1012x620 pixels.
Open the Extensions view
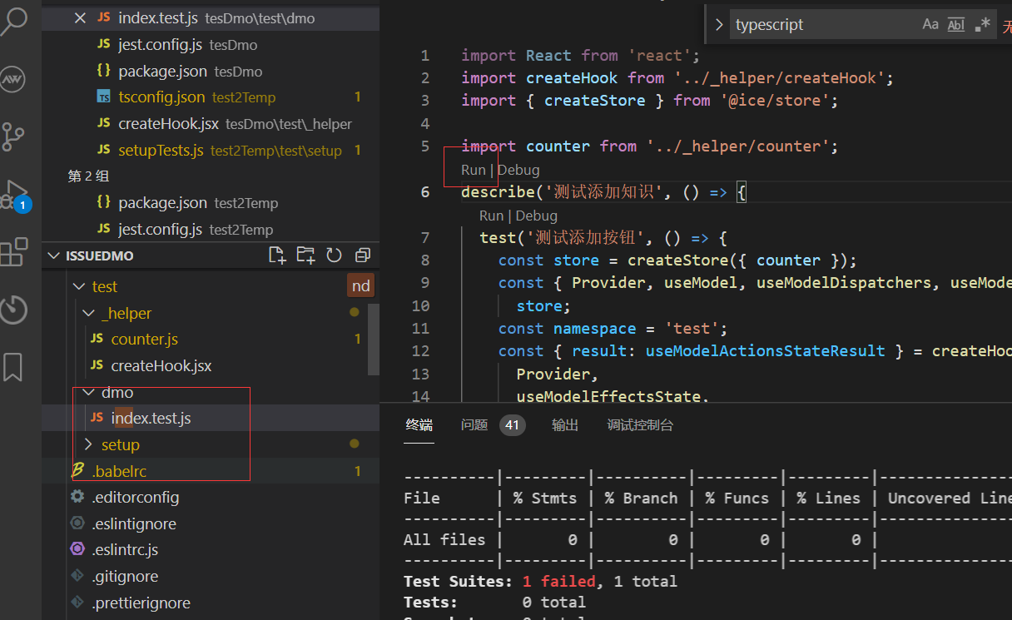tap(13, 251)
